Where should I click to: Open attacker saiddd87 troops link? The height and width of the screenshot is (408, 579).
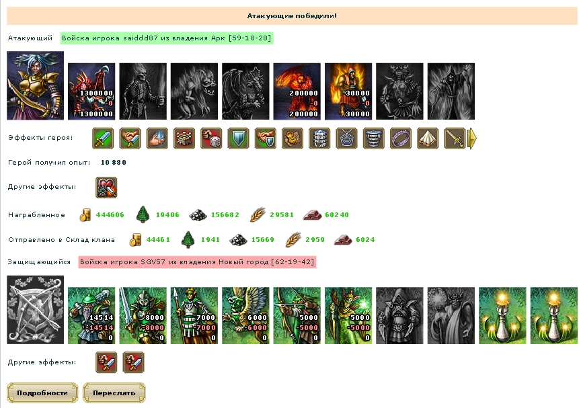167,38
